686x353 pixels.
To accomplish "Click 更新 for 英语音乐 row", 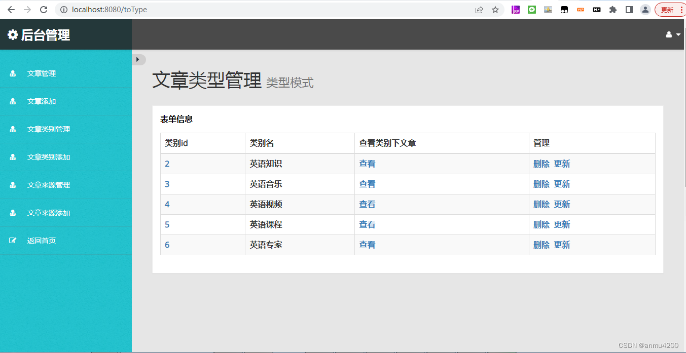I will [x=562, y=184].
